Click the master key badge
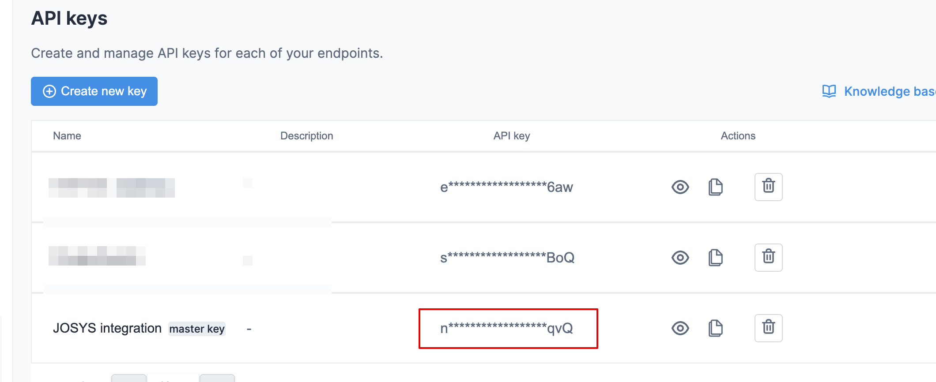 [x=197, y=329]
